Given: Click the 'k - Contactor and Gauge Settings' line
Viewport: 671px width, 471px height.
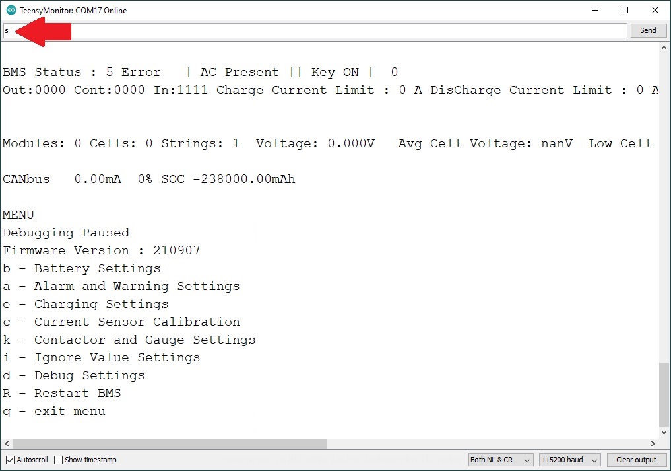Looking at the screenshot, I should pyautogui.click(x=129, y=340).
